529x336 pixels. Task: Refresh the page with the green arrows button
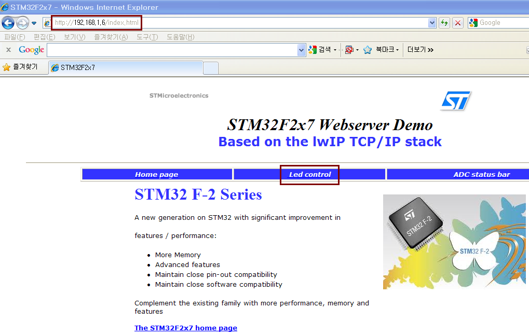click(x=444, y=23)
